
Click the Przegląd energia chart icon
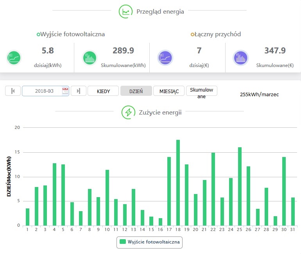click(126, 12)
